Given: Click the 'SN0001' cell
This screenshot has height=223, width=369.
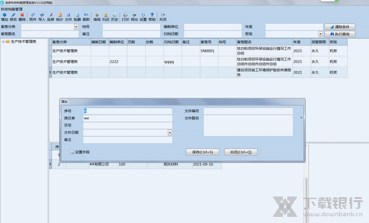Looking at the screenshot, I should pos(209,51).
